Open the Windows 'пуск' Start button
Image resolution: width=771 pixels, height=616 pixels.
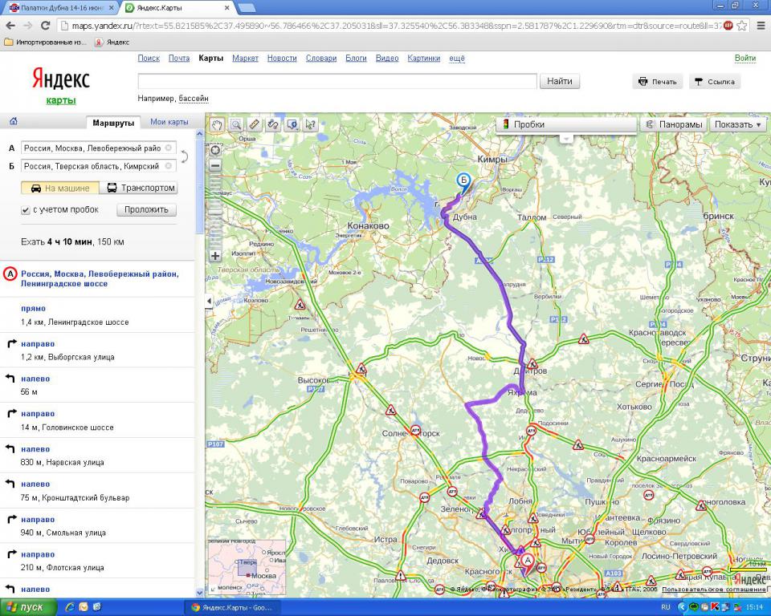pos(27,608)
